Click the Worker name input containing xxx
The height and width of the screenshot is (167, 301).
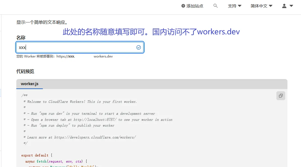click(x=80, y=47)
